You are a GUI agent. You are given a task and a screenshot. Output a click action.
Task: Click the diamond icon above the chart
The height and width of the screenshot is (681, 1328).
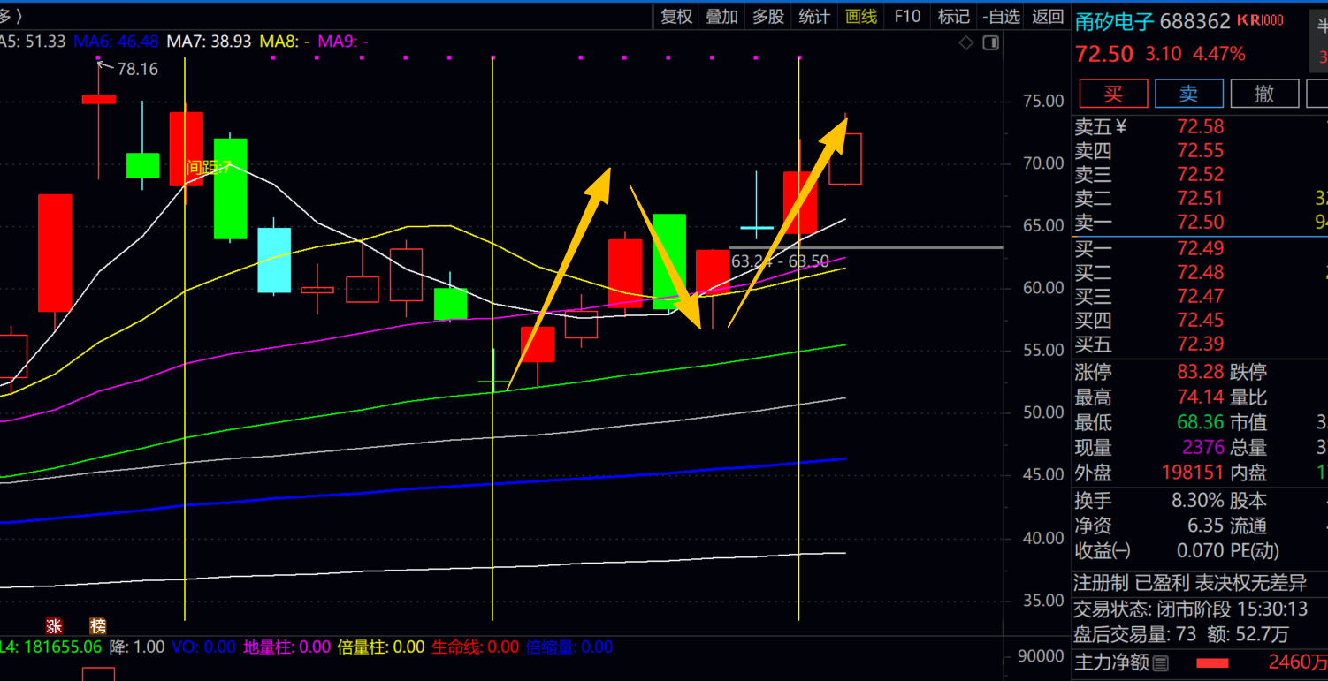(965, 42)
